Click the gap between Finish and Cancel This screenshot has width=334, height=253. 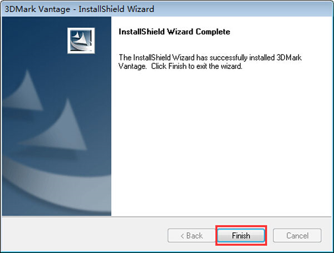(x=270, y=235)
